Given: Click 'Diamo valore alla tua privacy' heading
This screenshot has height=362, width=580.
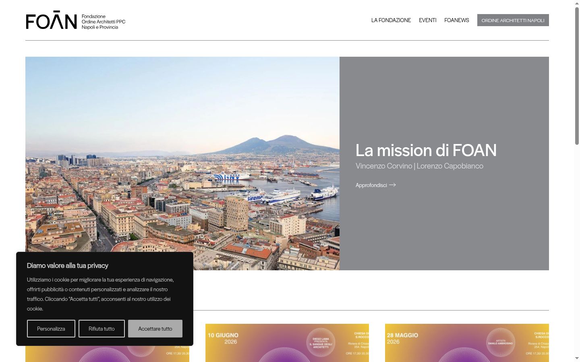Looking at the screenshot, I should pos(68,265).
